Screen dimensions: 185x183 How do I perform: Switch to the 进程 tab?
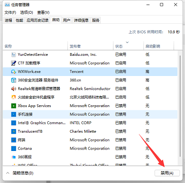tap(9, 20)
